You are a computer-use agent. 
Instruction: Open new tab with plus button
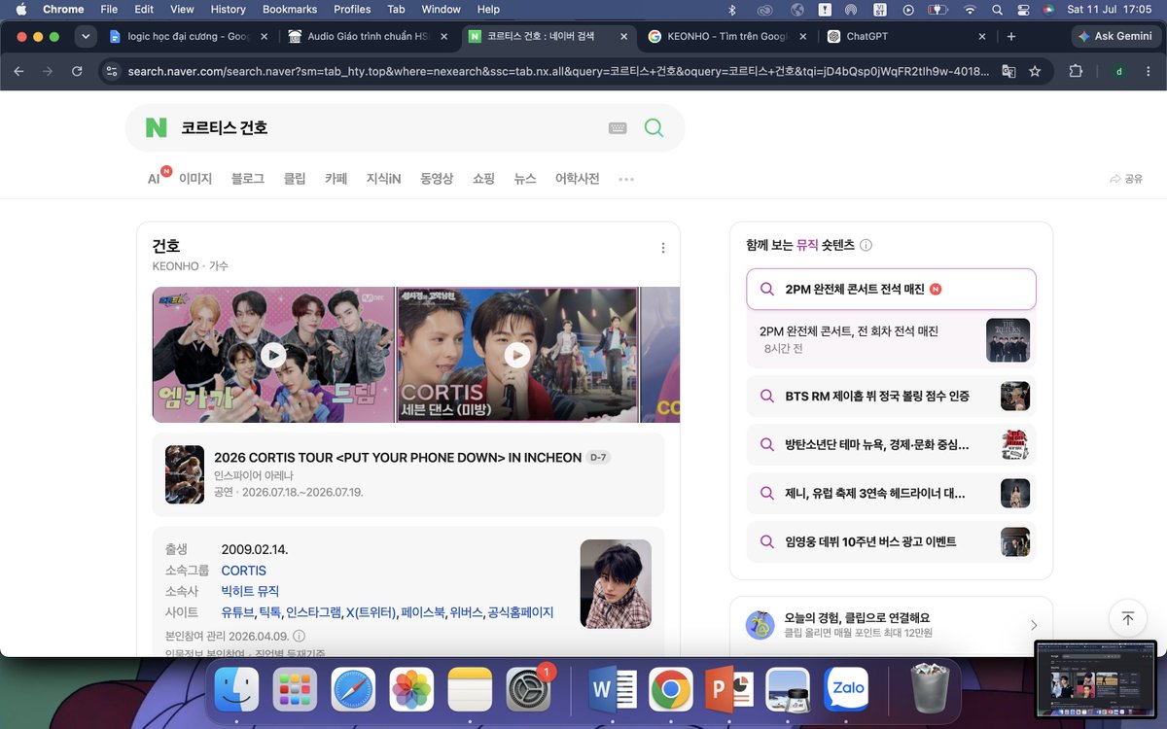pos(1011,36)
